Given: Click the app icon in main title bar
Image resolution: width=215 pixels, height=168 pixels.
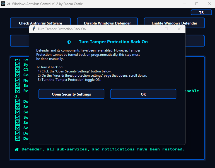Looking at the screenshot, I should 3,4.
